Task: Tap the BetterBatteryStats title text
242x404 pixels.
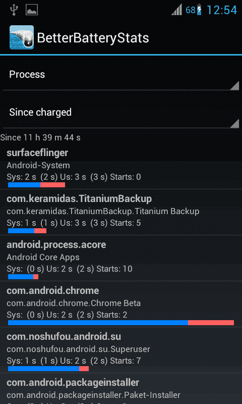Action: pos(93,38)
